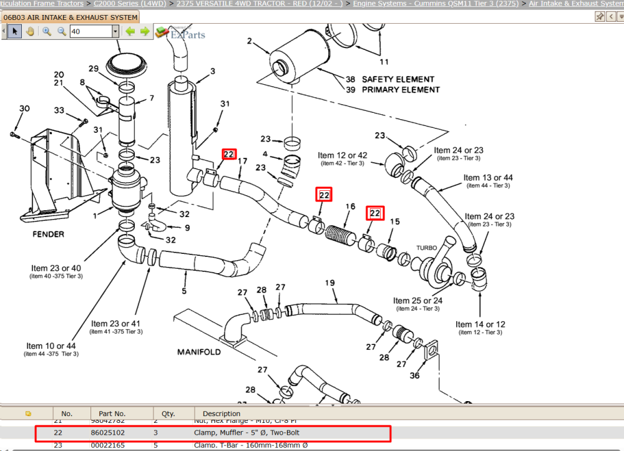Click the TURBO label
Image resolution: width=624 pixels, height=451 pixels.
pos(427,248)
